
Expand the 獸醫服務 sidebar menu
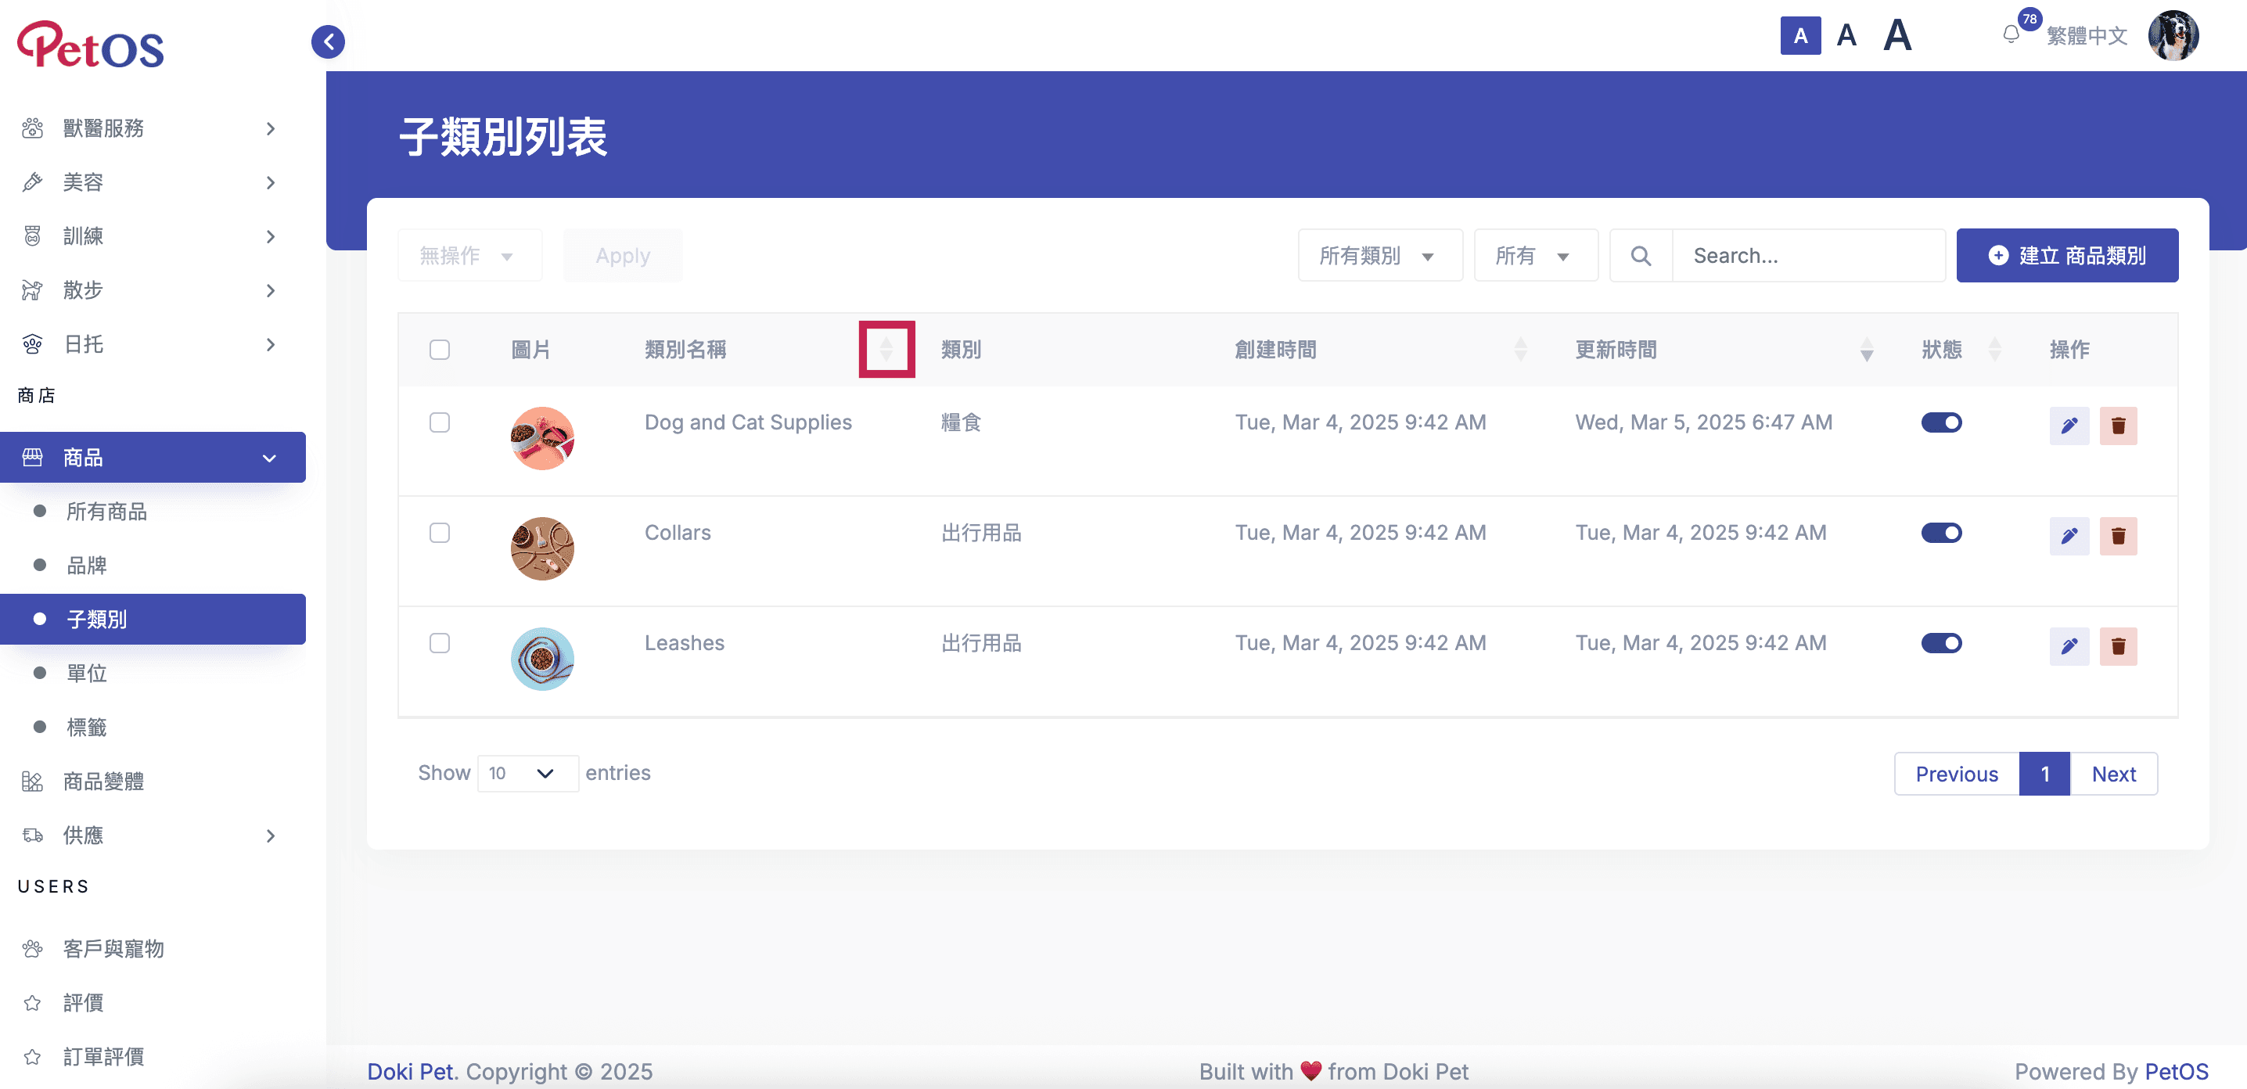150,128
